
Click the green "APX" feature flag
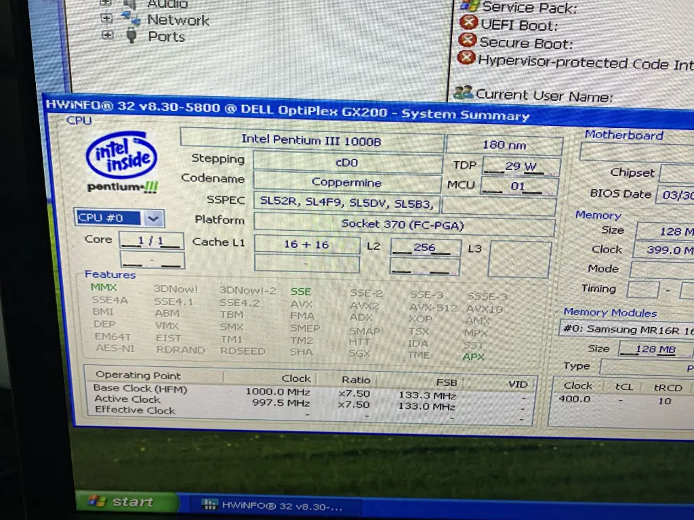(x=474, y=357)
